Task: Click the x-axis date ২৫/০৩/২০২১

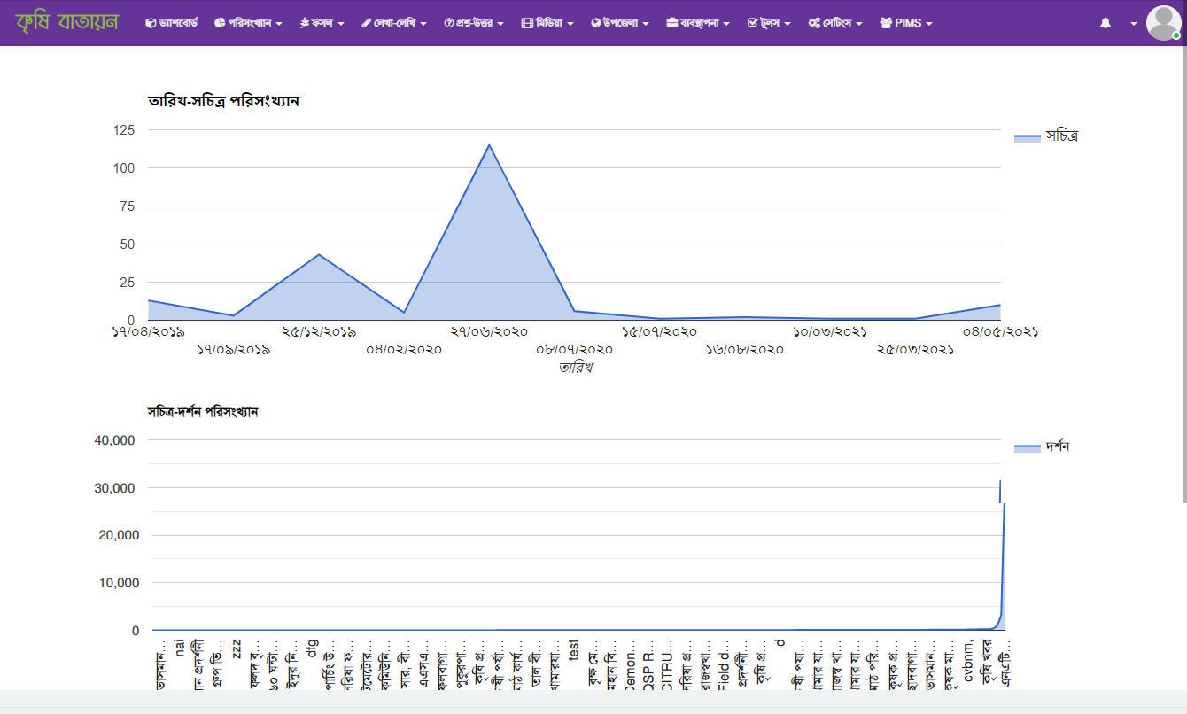Action: tap(915, 350)
